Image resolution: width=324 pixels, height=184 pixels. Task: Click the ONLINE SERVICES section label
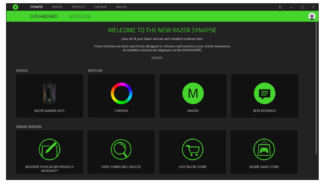(x=29, y=127)
